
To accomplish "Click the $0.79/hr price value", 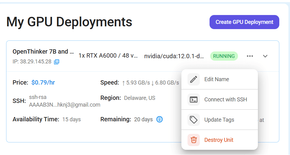I will point(43,82).
